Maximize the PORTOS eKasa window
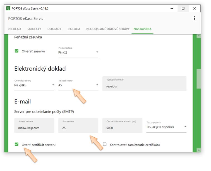The height and width of the screenshot is (171, 211). point(183,8)
